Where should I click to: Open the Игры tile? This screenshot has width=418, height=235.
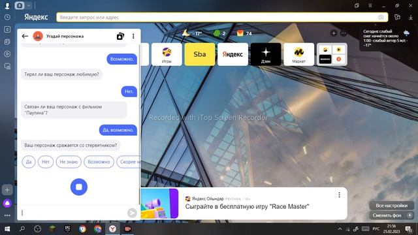coord(167,54)
